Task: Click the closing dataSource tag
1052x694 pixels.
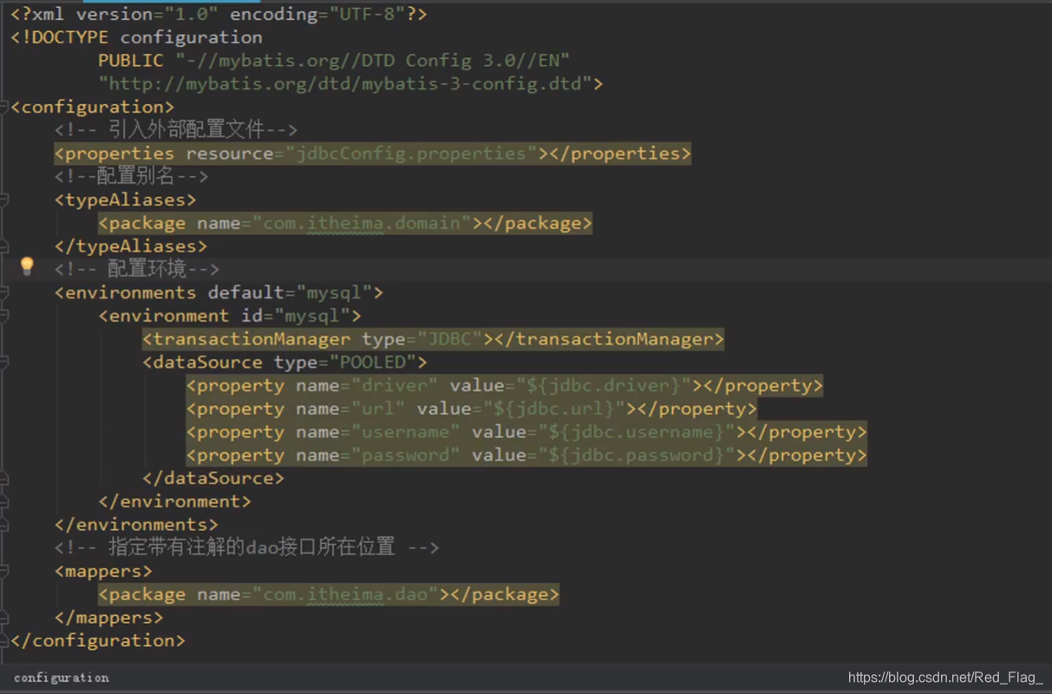Action: coord(213,479)
